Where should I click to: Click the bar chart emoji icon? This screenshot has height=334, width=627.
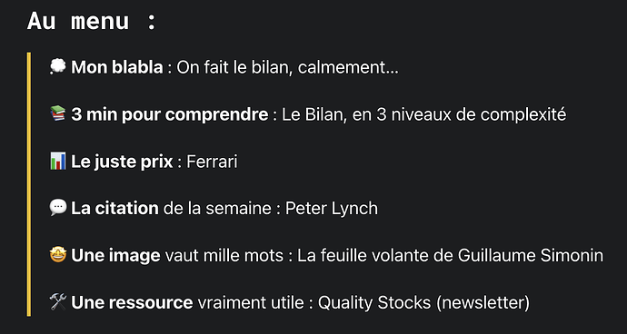click(58, 161)
